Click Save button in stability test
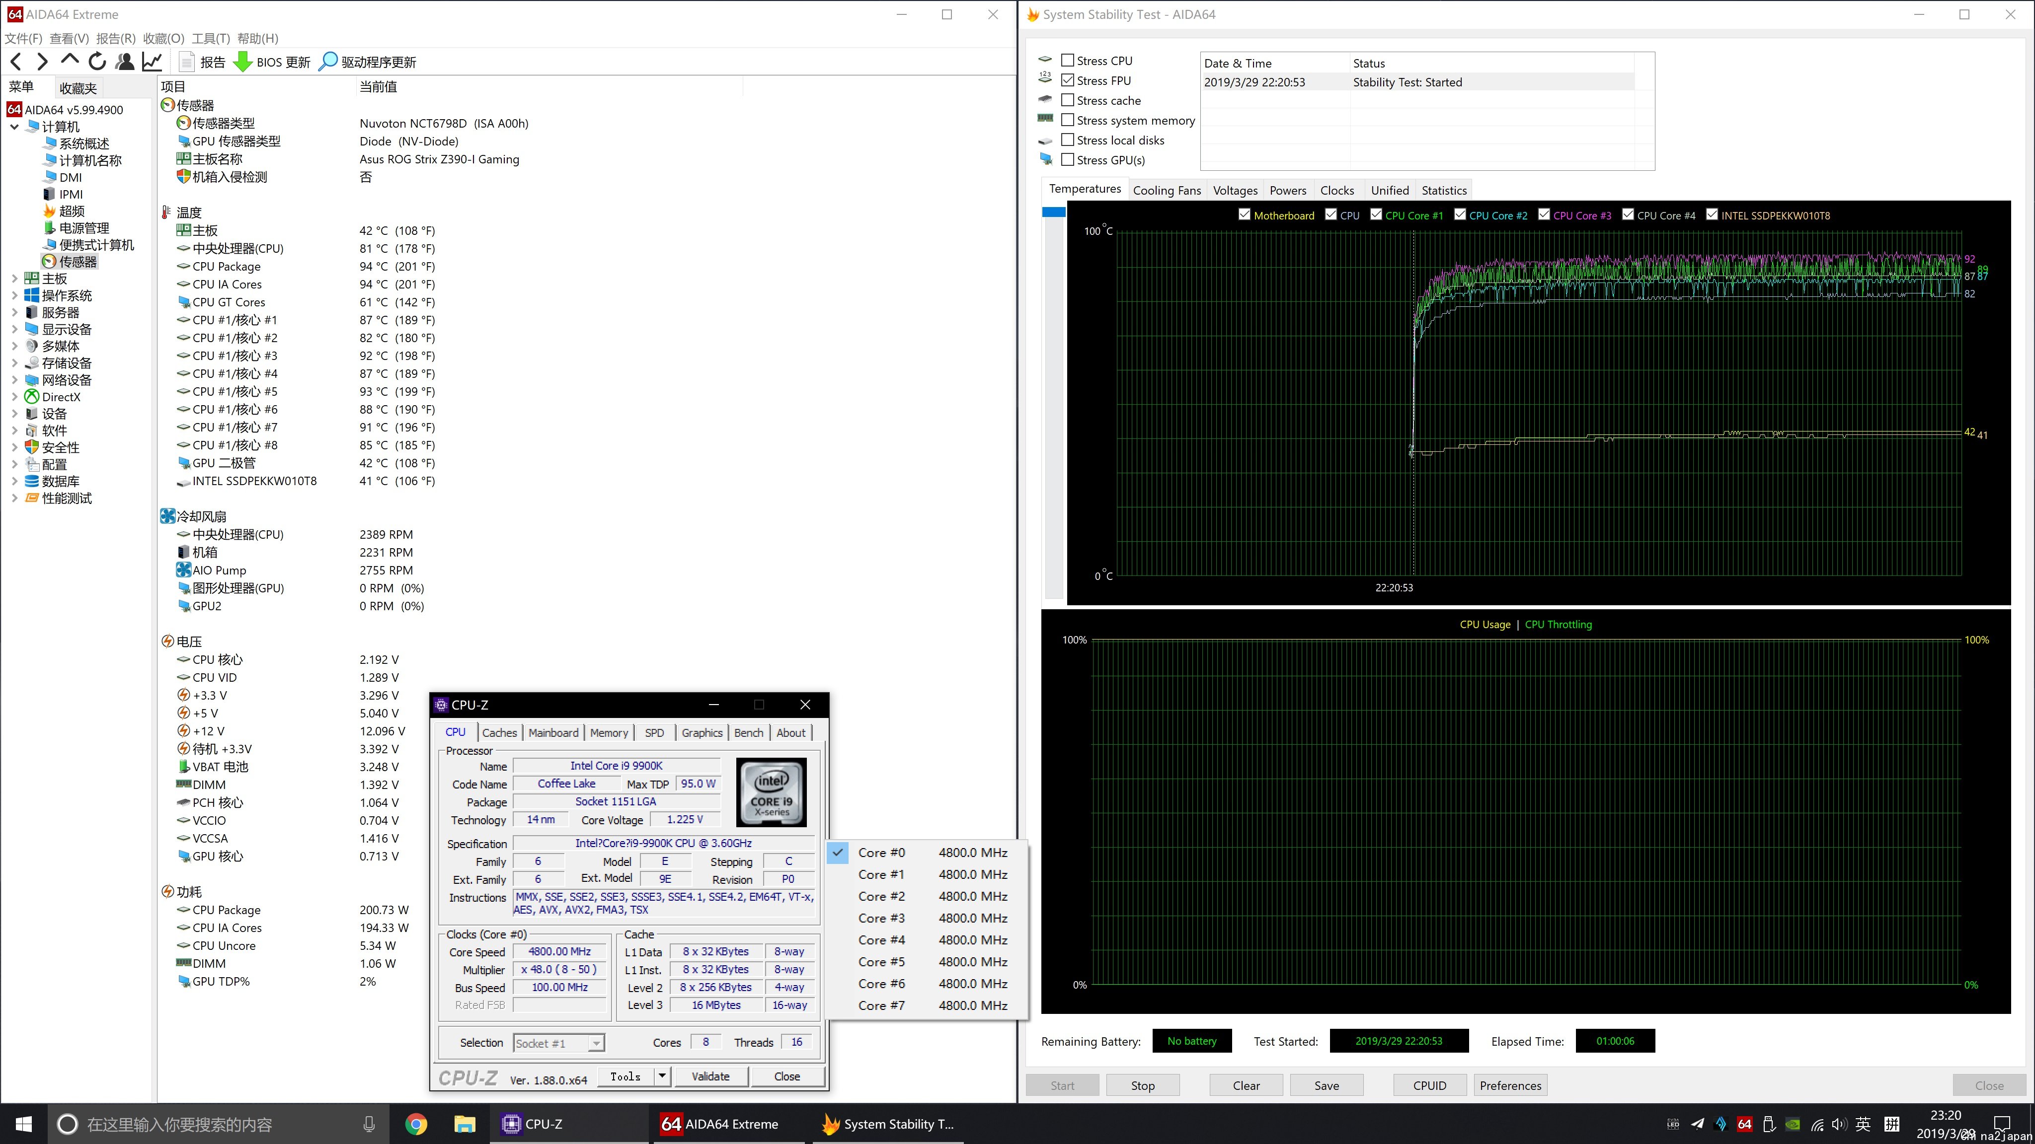This screenshot has width=2035, height=1144. coord(1327,1085)
